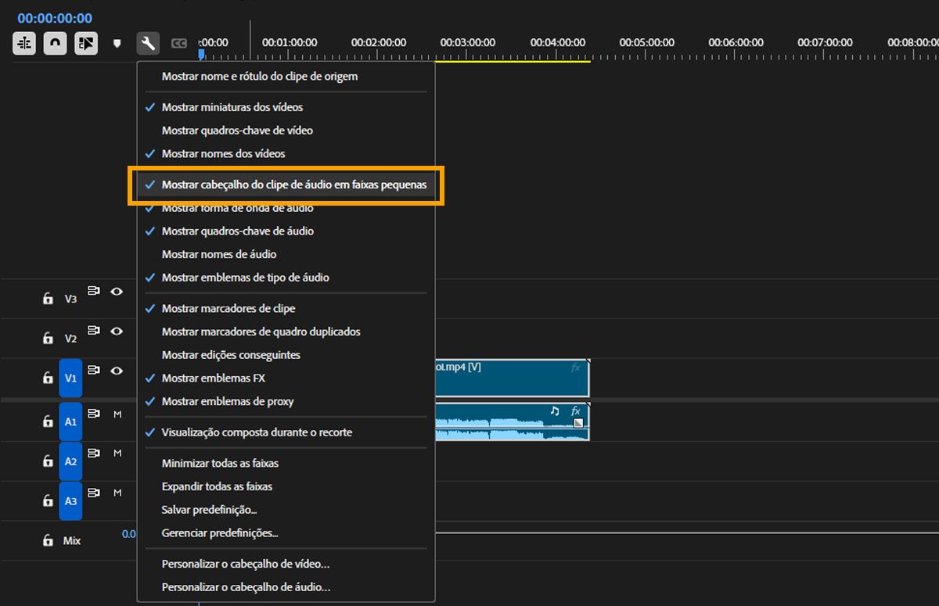Open timeline display settings wrench

pos(148,44)
